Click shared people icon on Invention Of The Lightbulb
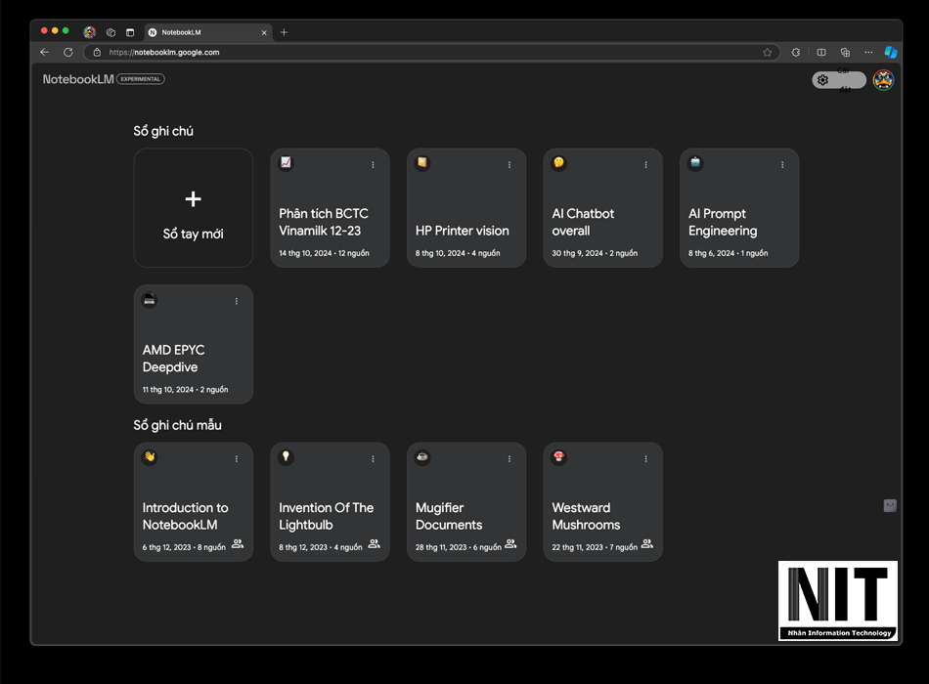 click(x=374, y=543)
